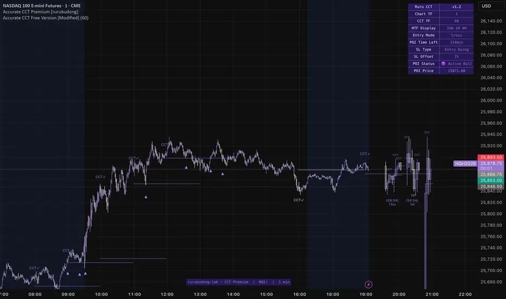This screenshot has height=299, width=506.
Task: Click the red 25,893.50 price label
Action: (491, 157)
